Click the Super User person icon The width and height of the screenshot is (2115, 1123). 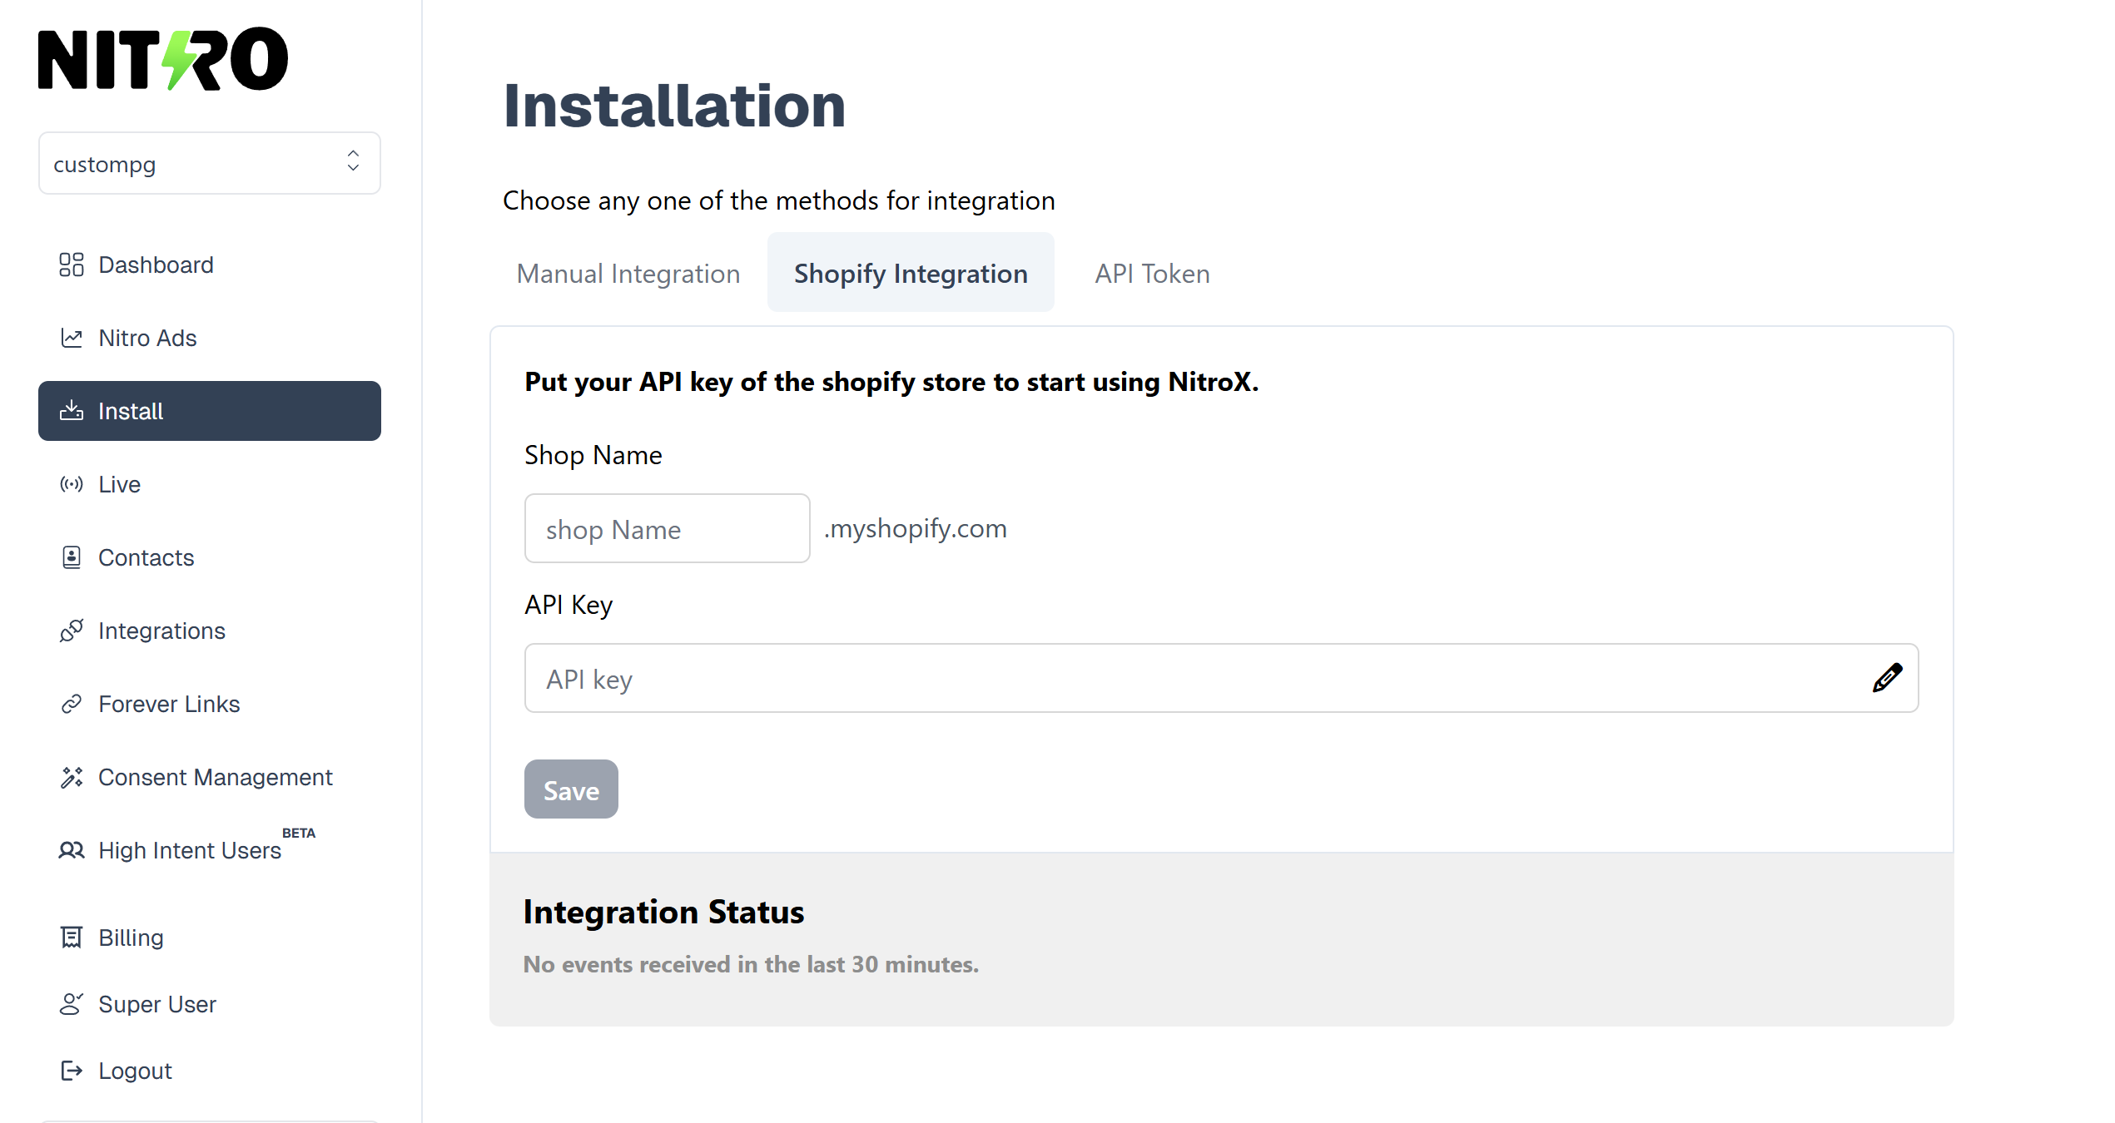(72, 1004)
